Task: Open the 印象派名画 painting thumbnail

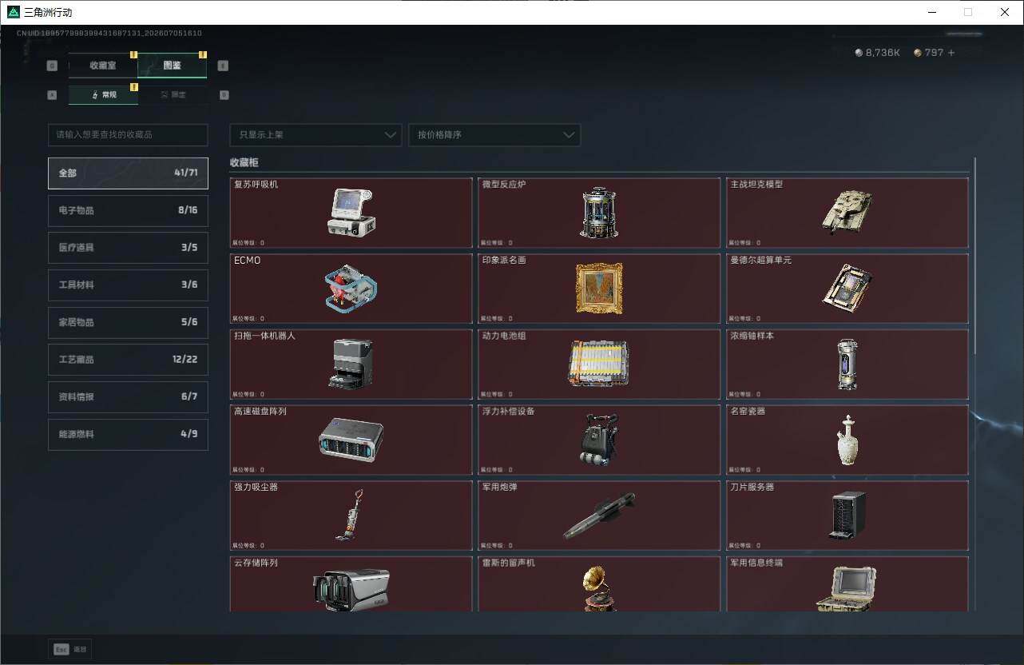Action: (599, 289)
